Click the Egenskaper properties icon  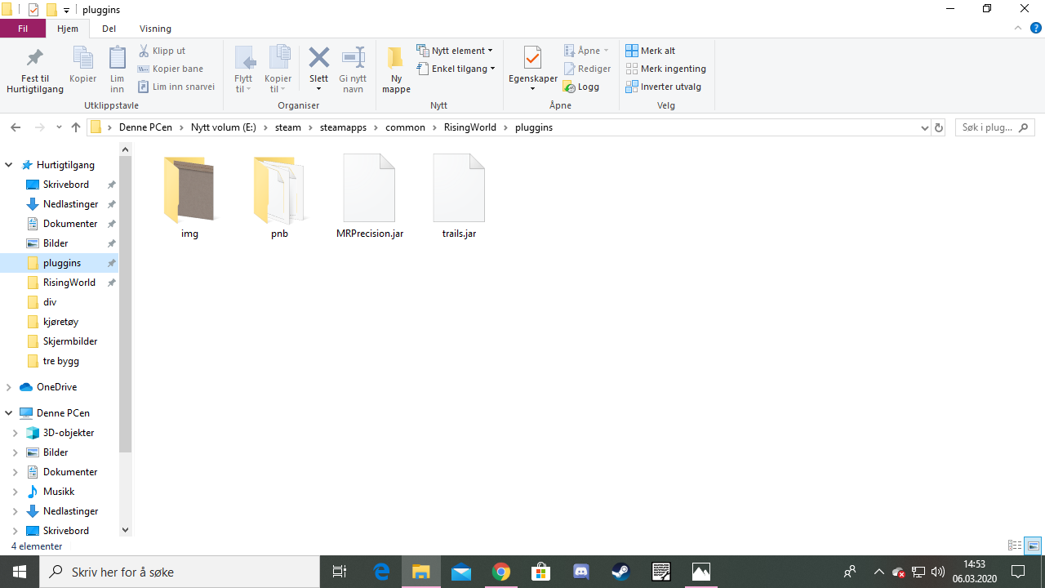(x=532, y=59)
